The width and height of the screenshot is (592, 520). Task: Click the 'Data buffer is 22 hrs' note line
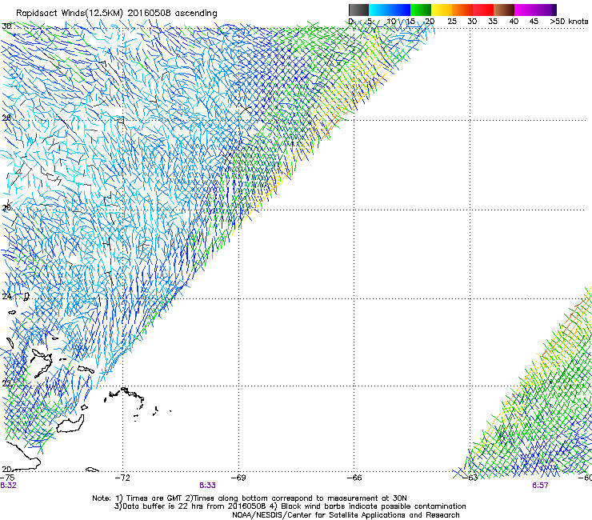(x=290, y=506)
